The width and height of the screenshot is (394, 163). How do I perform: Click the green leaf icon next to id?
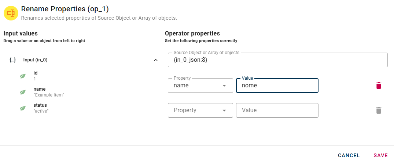point(23,76)
